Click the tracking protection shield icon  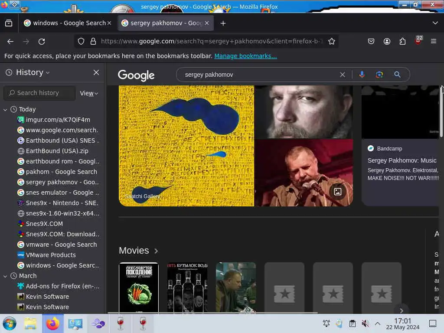[x=81, y=41]
